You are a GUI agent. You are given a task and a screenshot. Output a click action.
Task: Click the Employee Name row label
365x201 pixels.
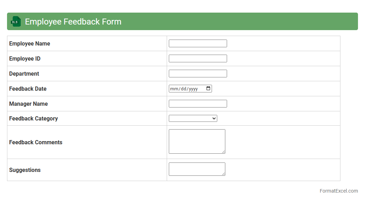(x=29, y=43)
